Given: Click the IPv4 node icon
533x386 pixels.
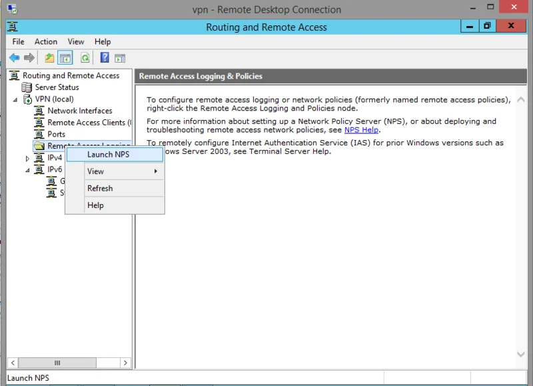Looking at the screenshot, I should coord(39,157).
